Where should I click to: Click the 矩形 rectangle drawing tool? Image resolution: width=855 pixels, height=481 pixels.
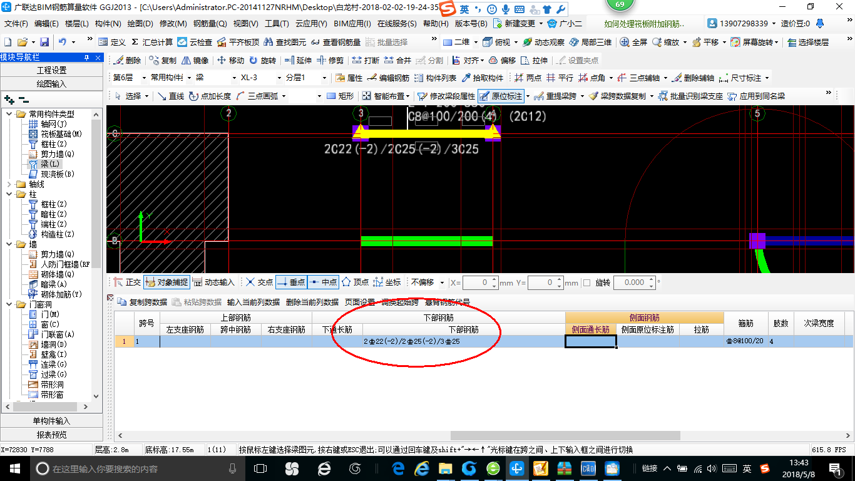[340, 96]
